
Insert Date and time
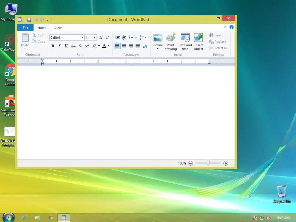point(185,42)
